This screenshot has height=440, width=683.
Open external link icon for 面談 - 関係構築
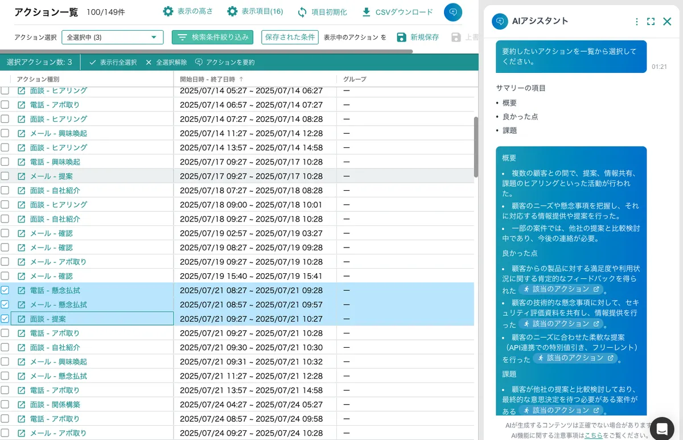point(22,405)
